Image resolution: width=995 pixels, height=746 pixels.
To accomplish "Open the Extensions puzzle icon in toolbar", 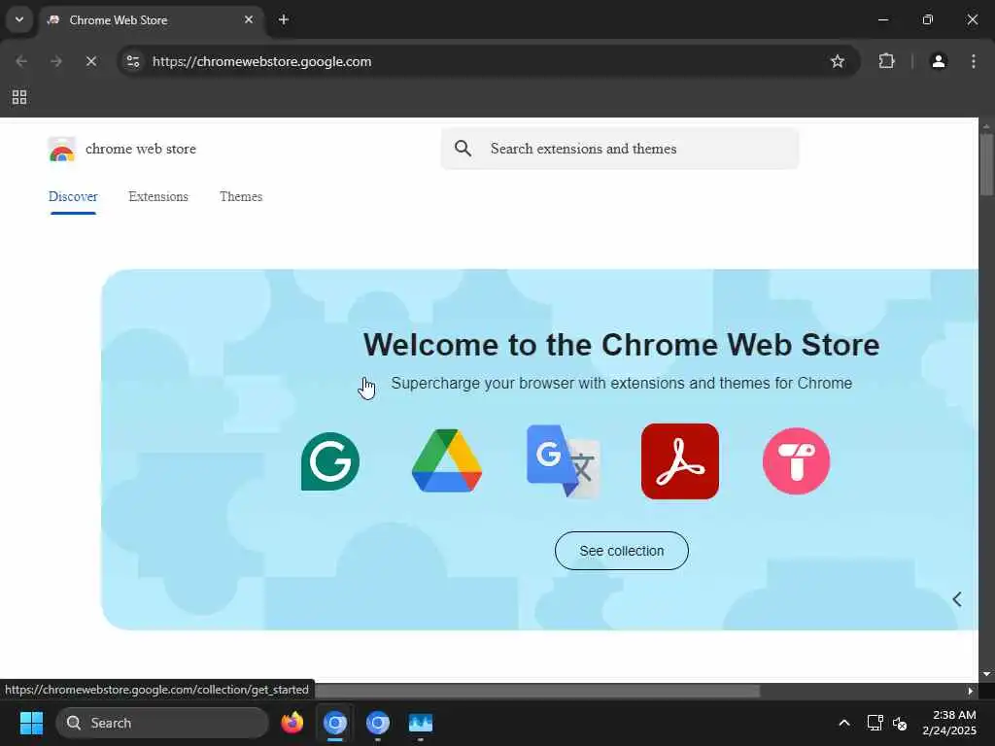I will click(x=886, y=61).
